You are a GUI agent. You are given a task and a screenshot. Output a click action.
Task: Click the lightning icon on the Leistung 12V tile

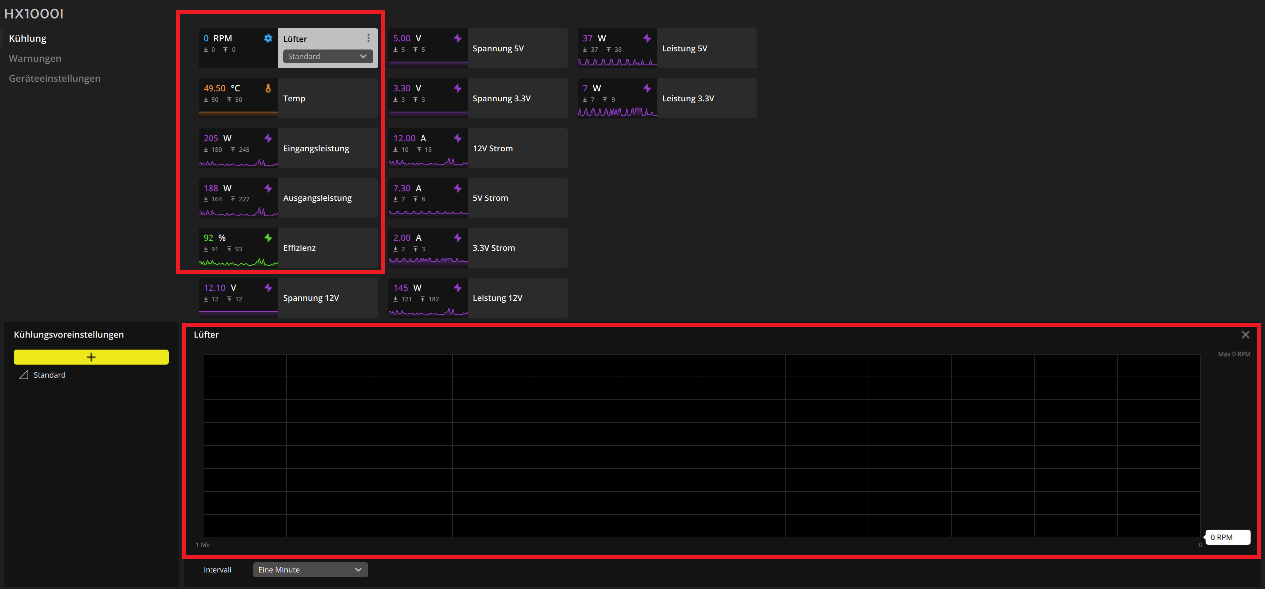click(458, 288)
